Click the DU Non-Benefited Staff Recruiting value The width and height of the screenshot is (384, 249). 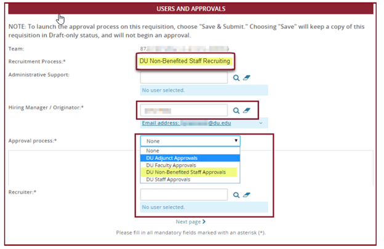pos(184,61)
